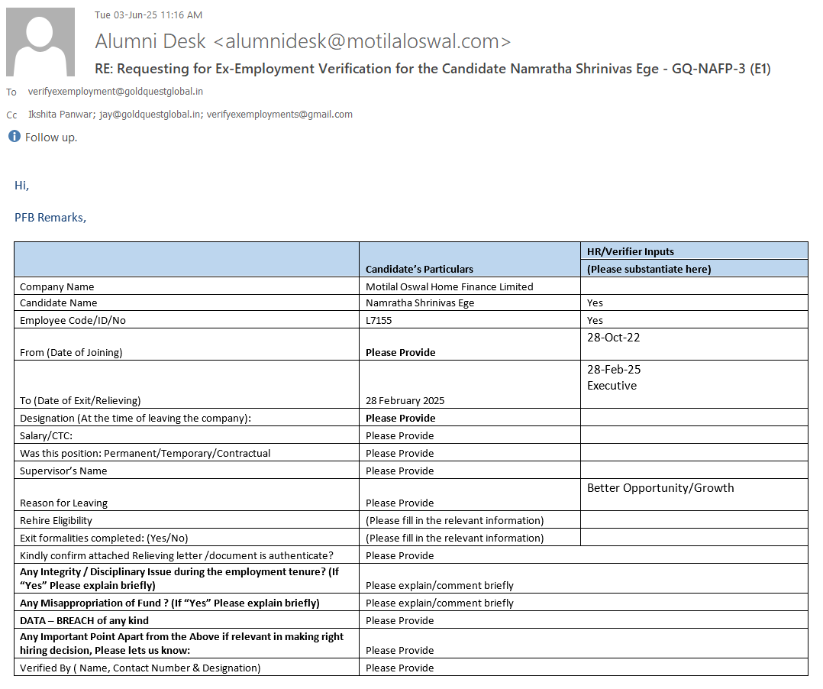Click Any Important Point Apart label
823x689 pixels.
pos(182,643)
